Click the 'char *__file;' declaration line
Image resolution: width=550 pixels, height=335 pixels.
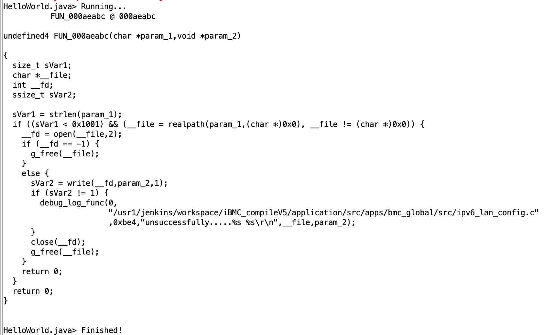tap(42, 75)
